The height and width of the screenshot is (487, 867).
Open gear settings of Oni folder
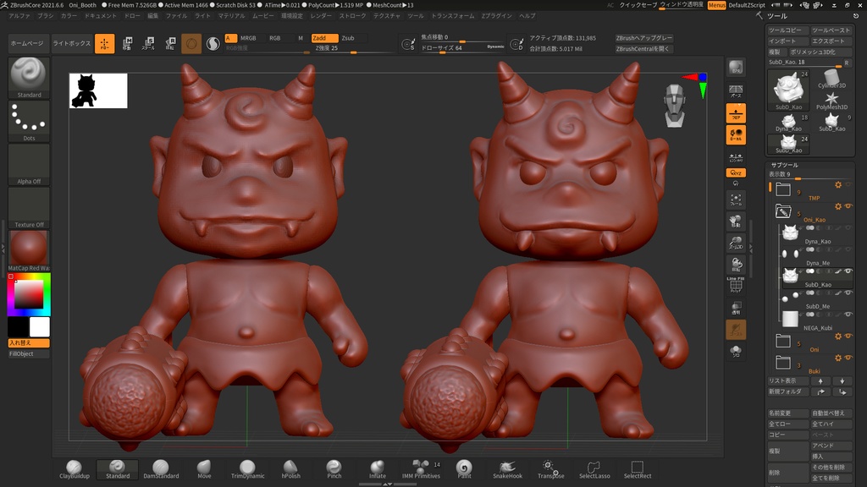(x=838, y=336)
